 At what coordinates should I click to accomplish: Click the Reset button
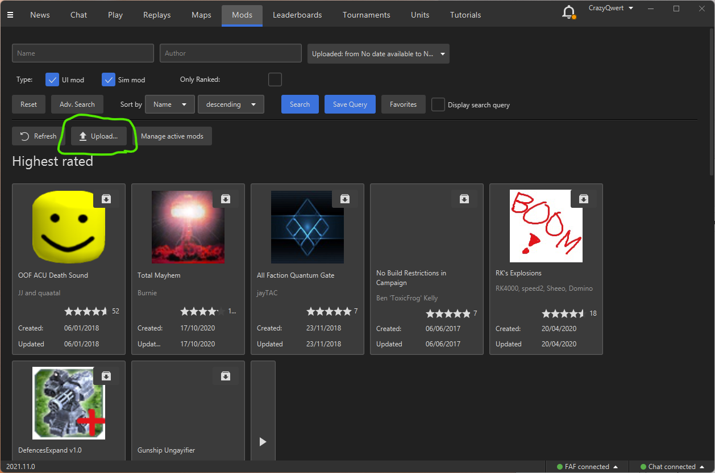(28, 104)
